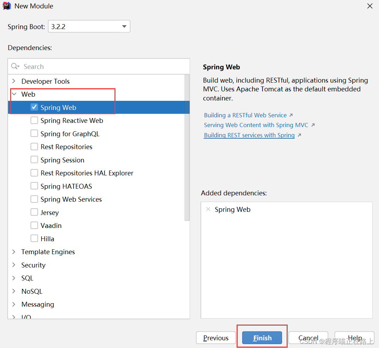379x348 pixels.
Task: Focus the dependencies Search field
Action: click(101, 67)
